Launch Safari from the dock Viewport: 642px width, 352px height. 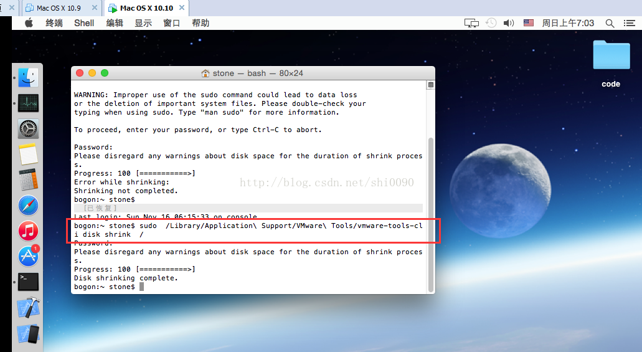(x=28, y=206)
